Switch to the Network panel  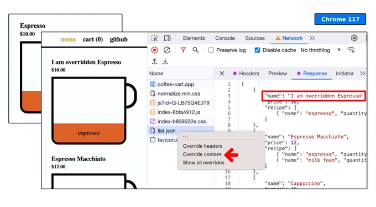[289, 38]
